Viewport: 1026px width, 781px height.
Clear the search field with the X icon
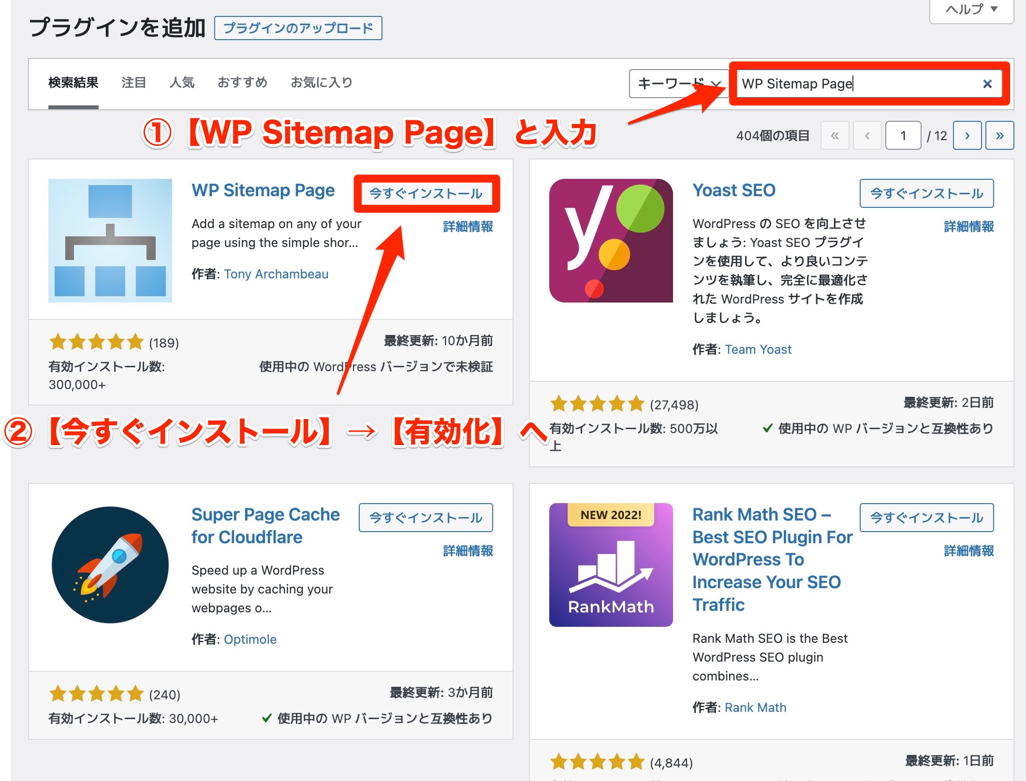tap(987, 84)
